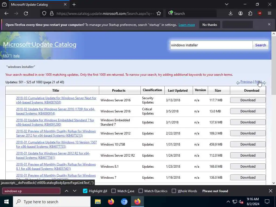276x207 pixels.
Task: Download the KB4077561 update
Action: pyautogui.click(x=248, y=156)
